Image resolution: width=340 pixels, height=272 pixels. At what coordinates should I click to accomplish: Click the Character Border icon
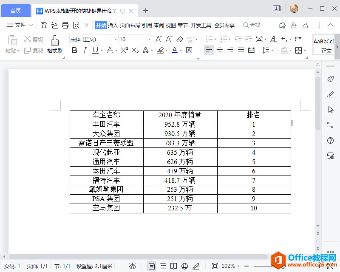pyautogui.click(x=189, y=50)
